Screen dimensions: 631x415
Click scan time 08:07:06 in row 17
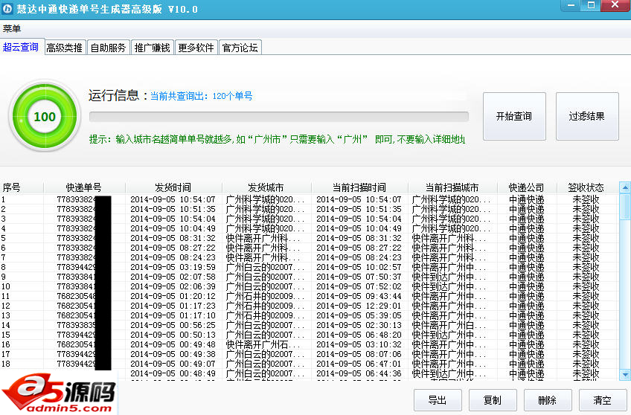pyautogui.click(x=359, y=354)
